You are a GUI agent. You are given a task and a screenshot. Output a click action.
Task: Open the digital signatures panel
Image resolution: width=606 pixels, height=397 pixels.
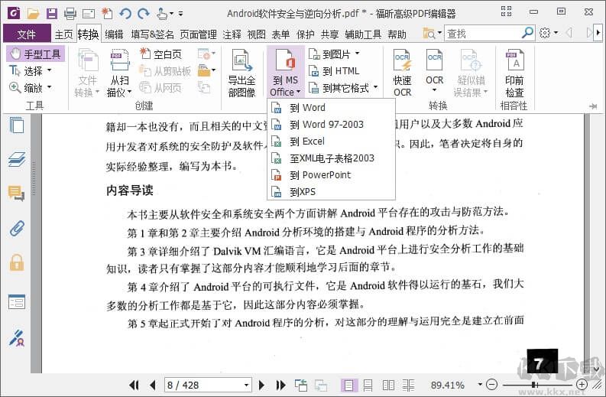coord(17,338)
